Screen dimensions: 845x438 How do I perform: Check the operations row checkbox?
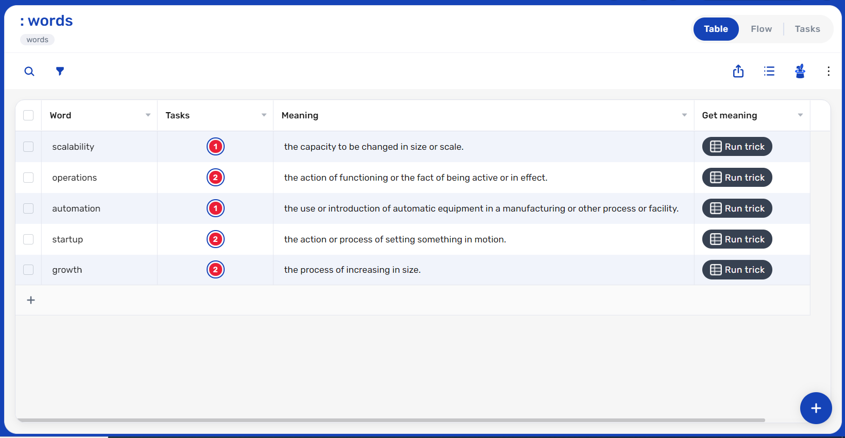tap(28, 178)
